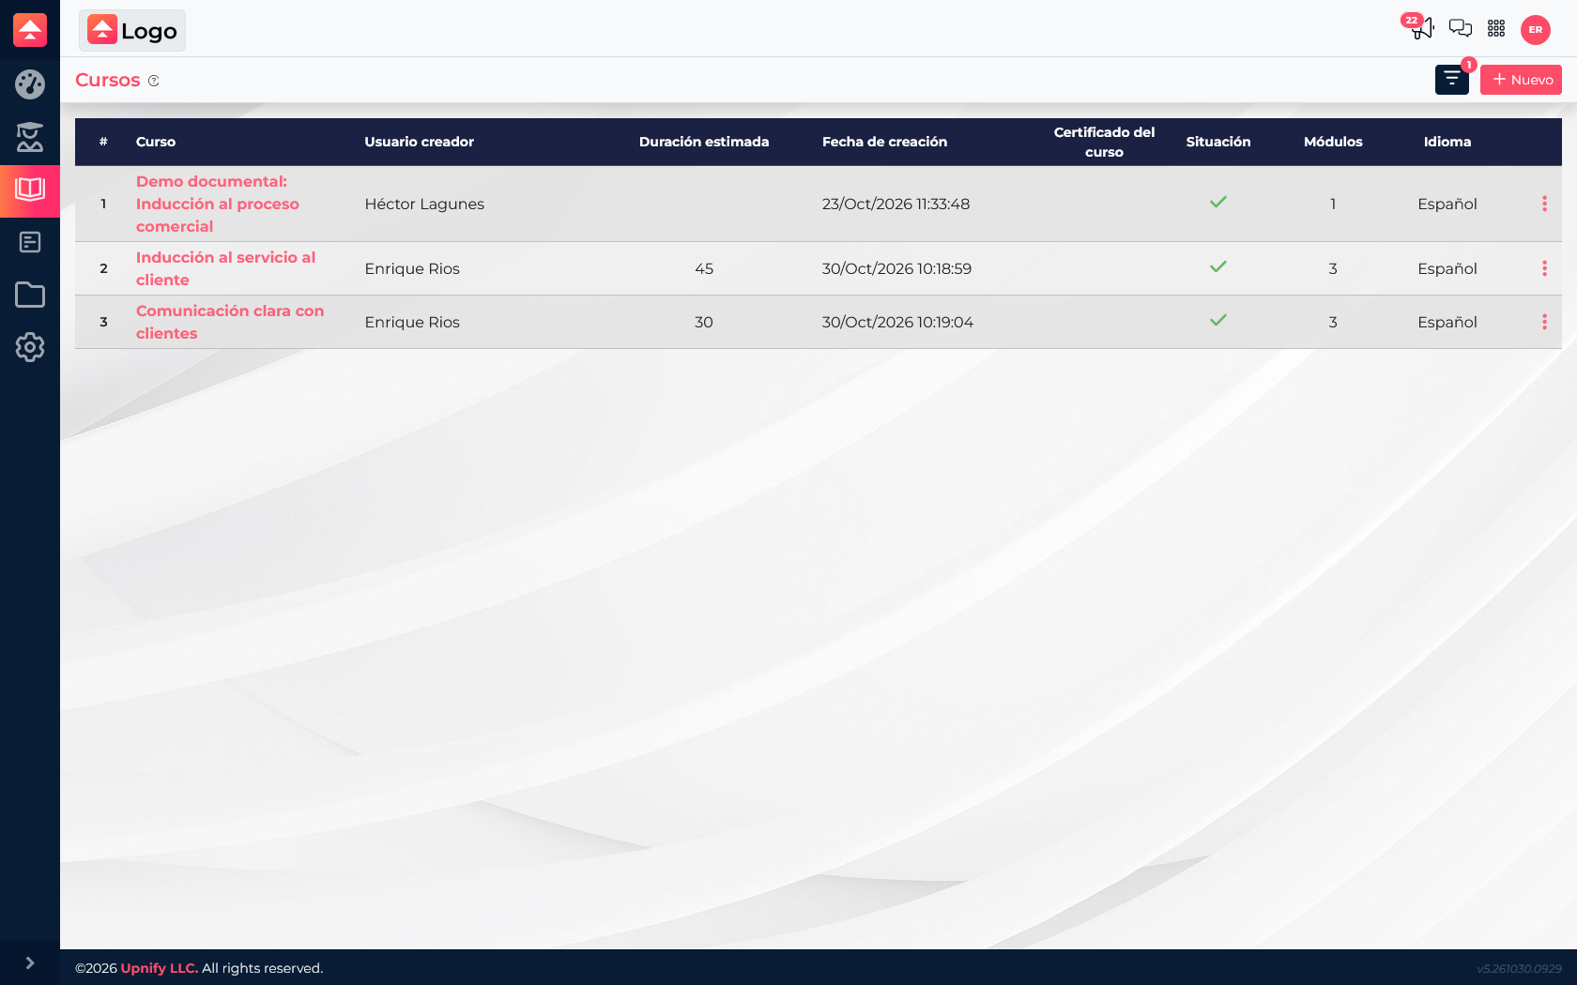1577x985 pixels.
Task: Click the Certificado del curso column header
Action: pos(1104,142)
